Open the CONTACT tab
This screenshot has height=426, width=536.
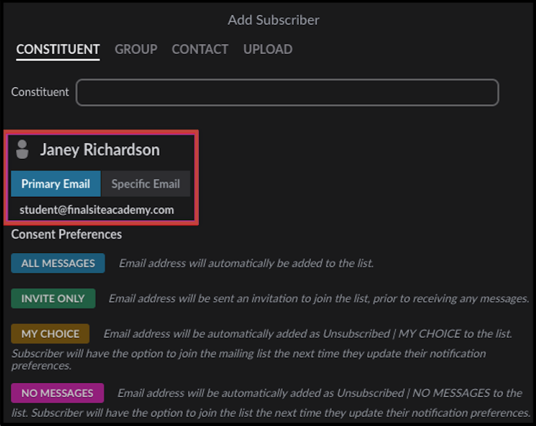[200, 50]
